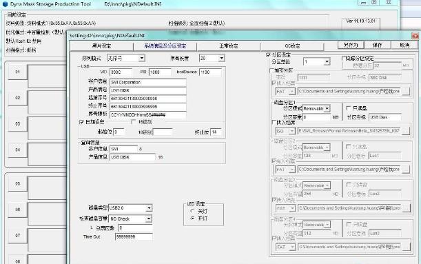Click the Time Out field showing 99999999
Image resolution: width=421 pixels, height=264 pixels.
(x=134, y=236)
